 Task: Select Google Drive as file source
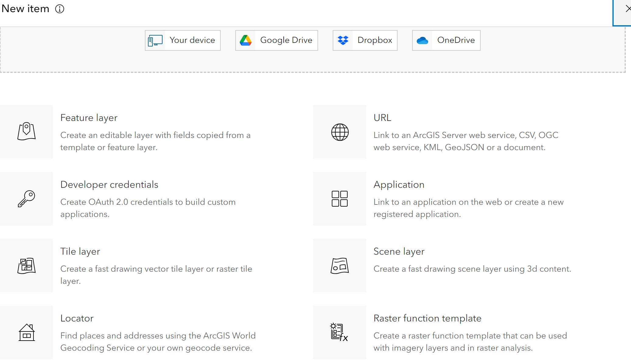pos(276,40)
